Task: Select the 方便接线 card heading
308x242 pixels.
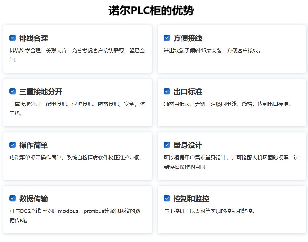Action: coord(188,38)
